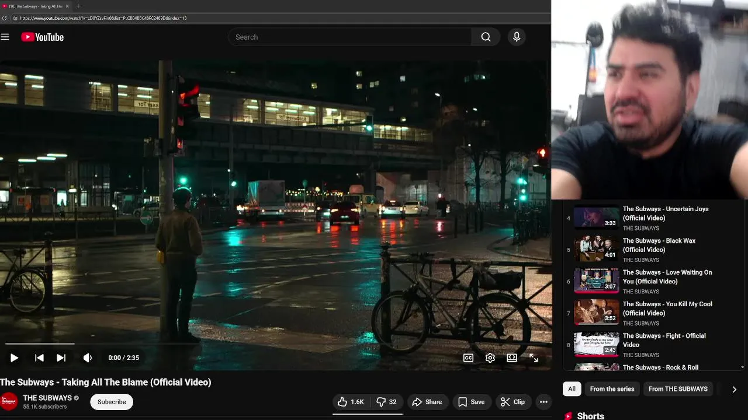Open 'You Kill My Cool' title
Viewport: 748px width, 420px height.
667,308
